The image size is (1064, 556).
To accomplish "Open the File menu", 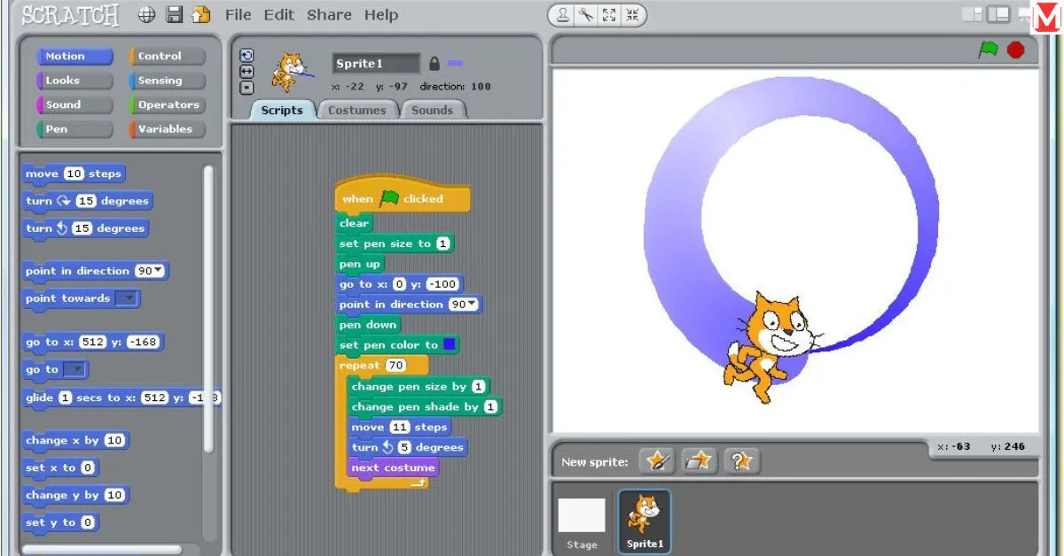I will click(x=239, y=15).
